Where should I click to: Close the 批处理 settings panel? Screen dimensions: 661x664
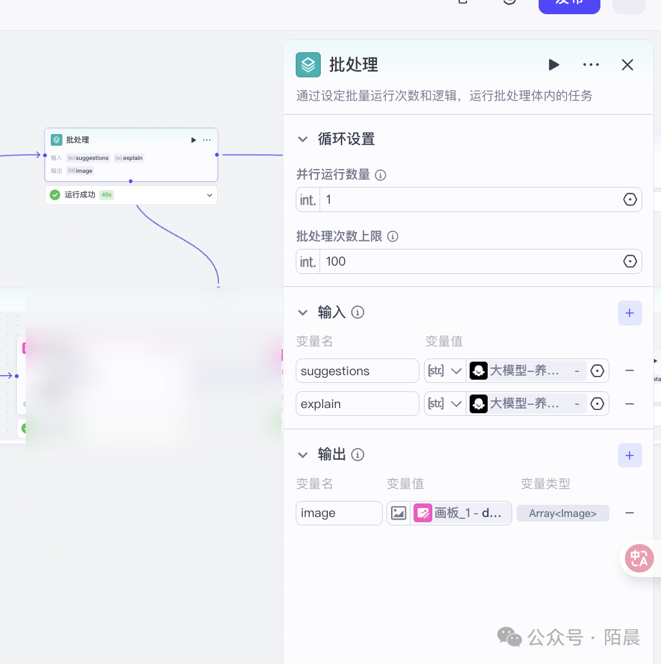click(627, 65)
